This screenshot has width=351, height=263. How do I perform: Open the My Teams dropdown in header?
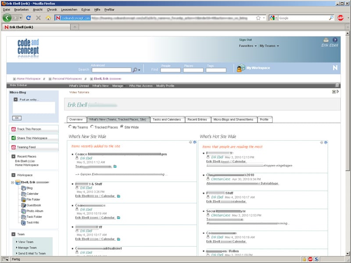point(269,46)
